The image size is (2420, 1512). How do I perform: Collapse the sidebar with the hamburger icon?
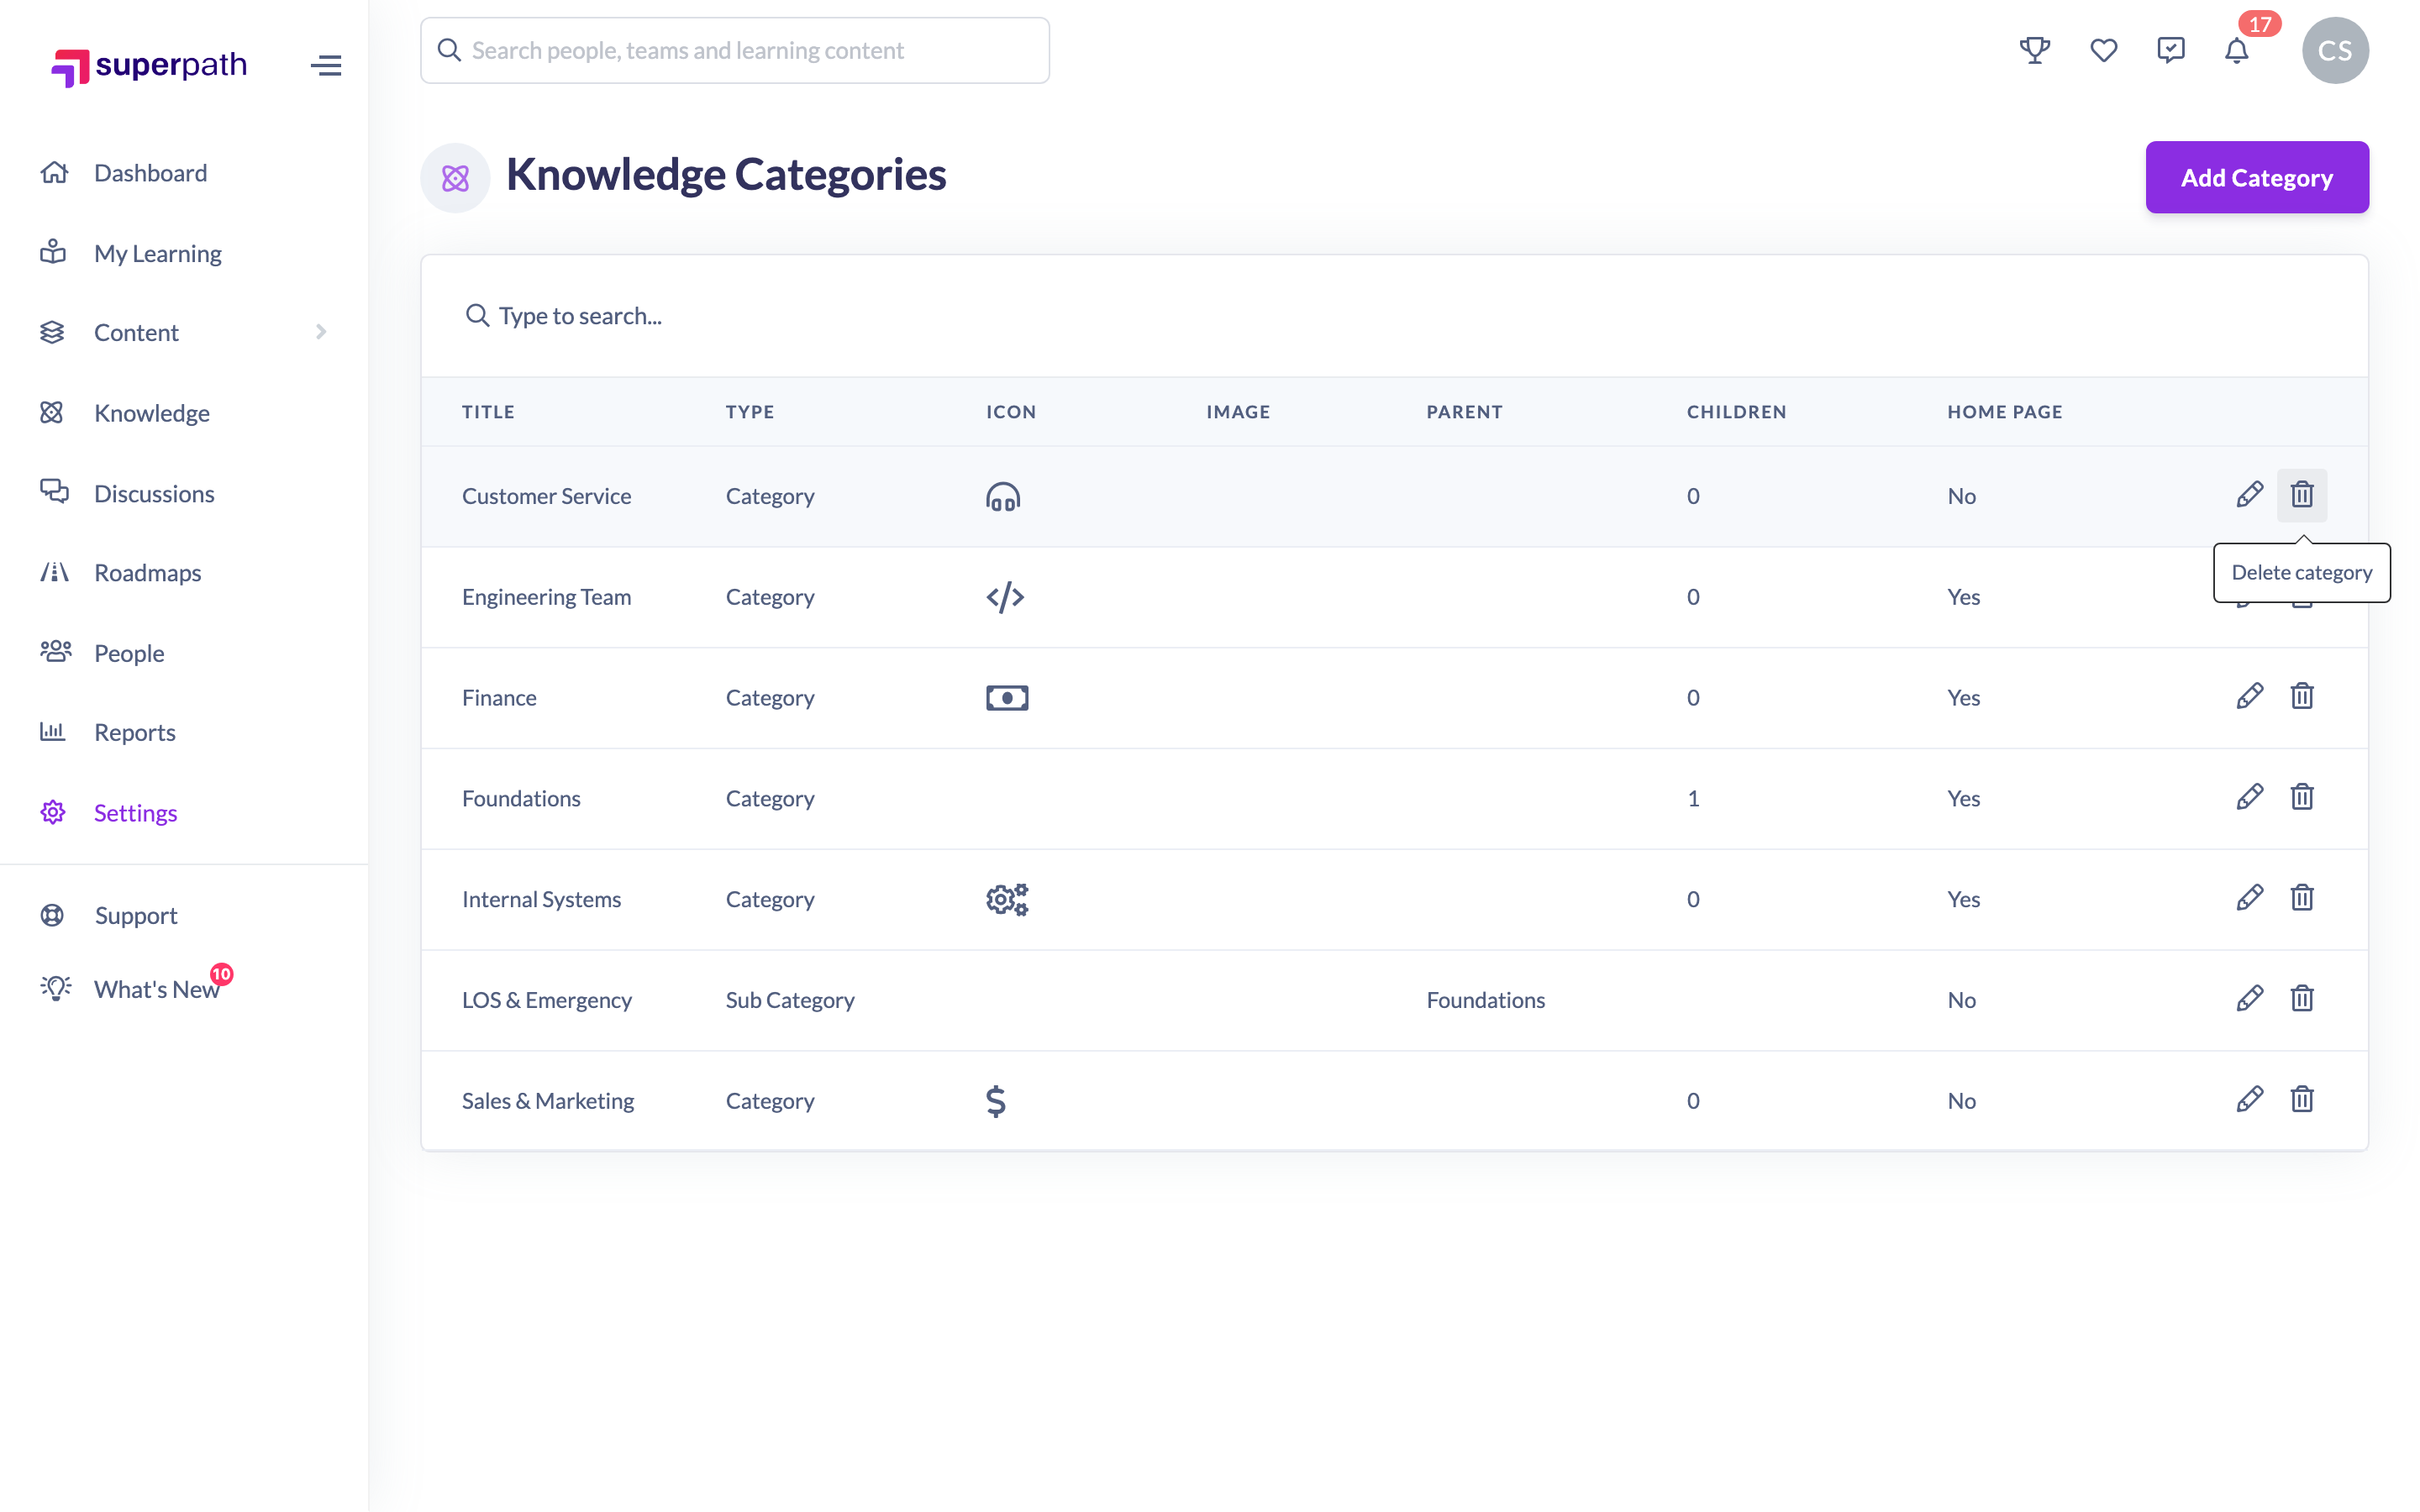tap(326, 66)
